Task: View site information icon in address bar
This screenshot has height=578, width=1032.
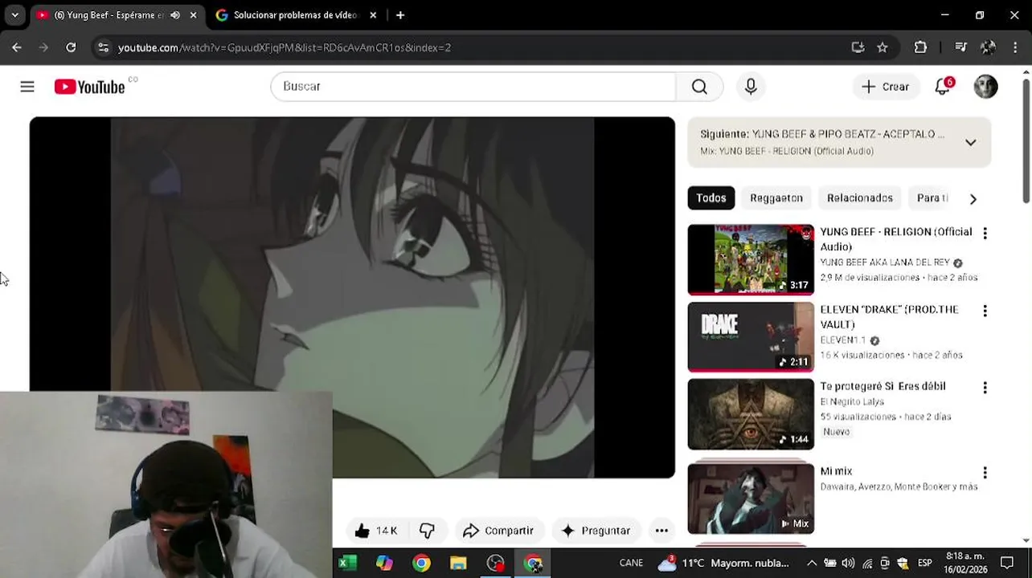Action: point(103,47)
